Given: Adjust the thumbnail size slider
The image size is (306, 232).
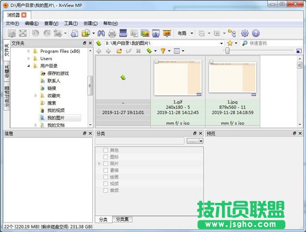Looking at the screenshot, I should click(x=227, y=51).
